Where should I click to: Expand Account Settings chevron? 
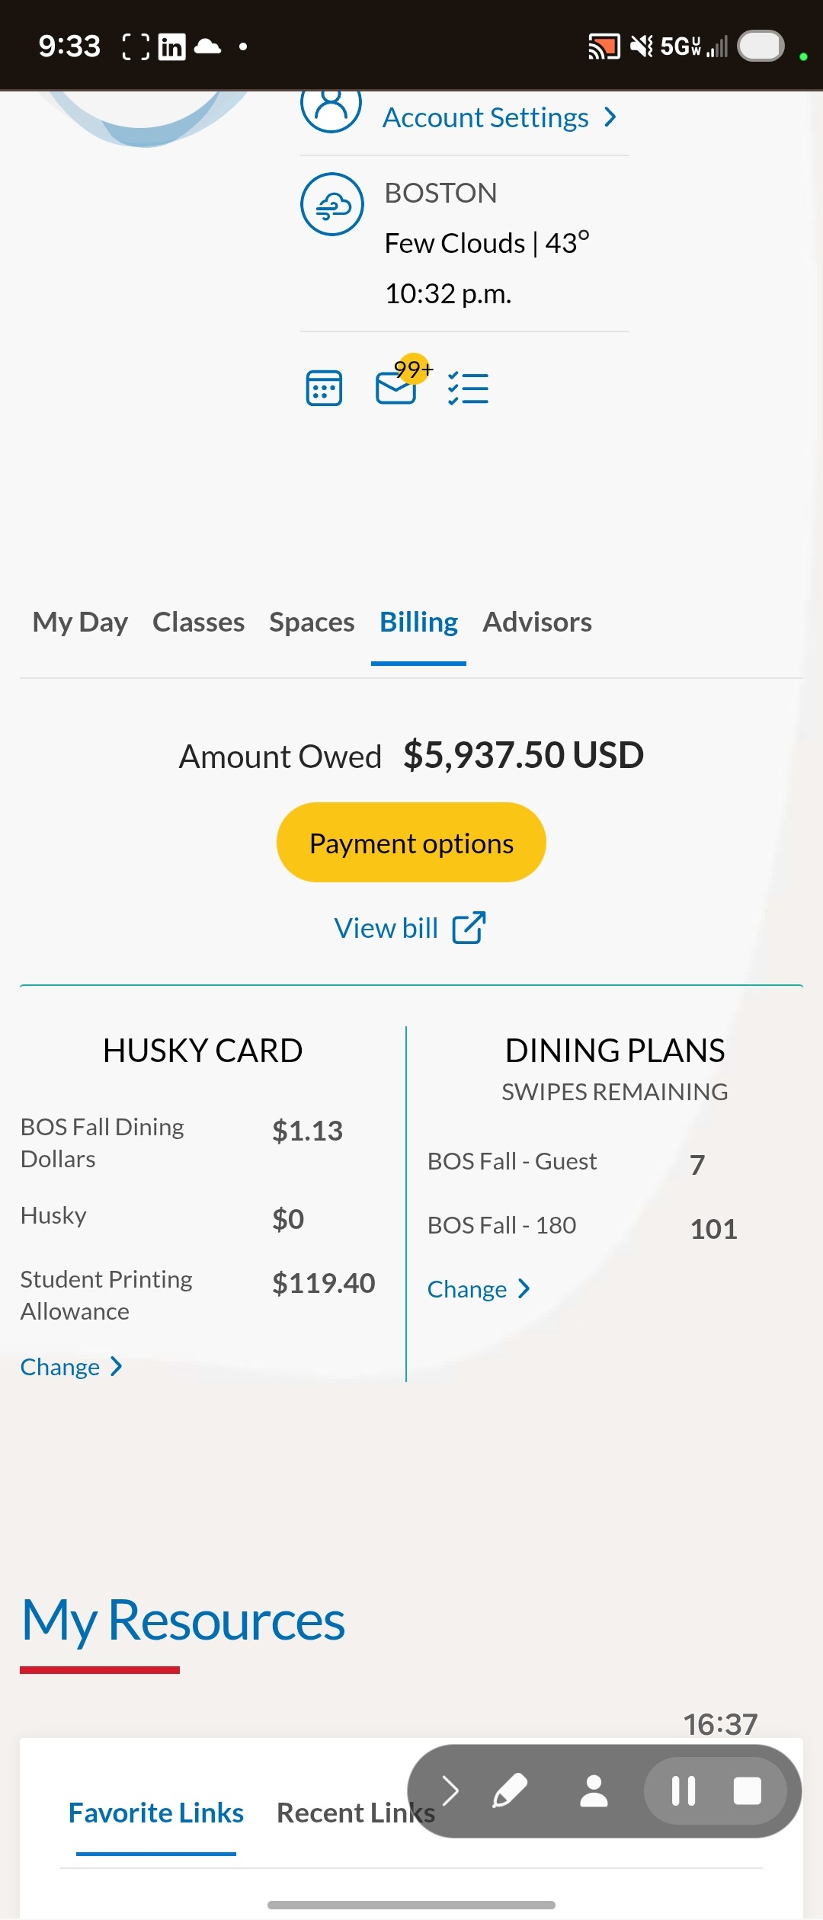[610, 117]
